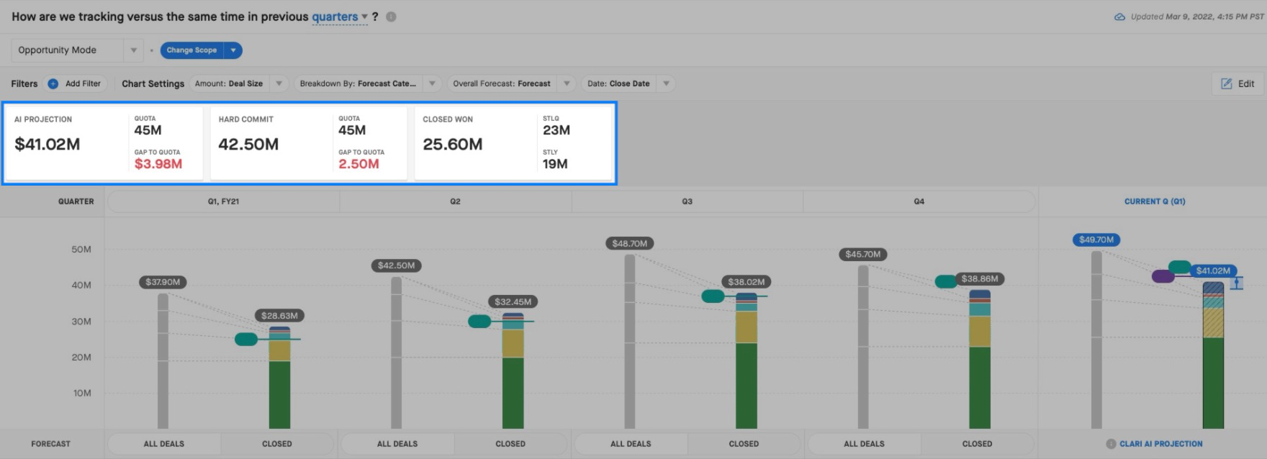
Task: Click the $49.70M label in the current quarter
Action: [x=1096, y=240]
